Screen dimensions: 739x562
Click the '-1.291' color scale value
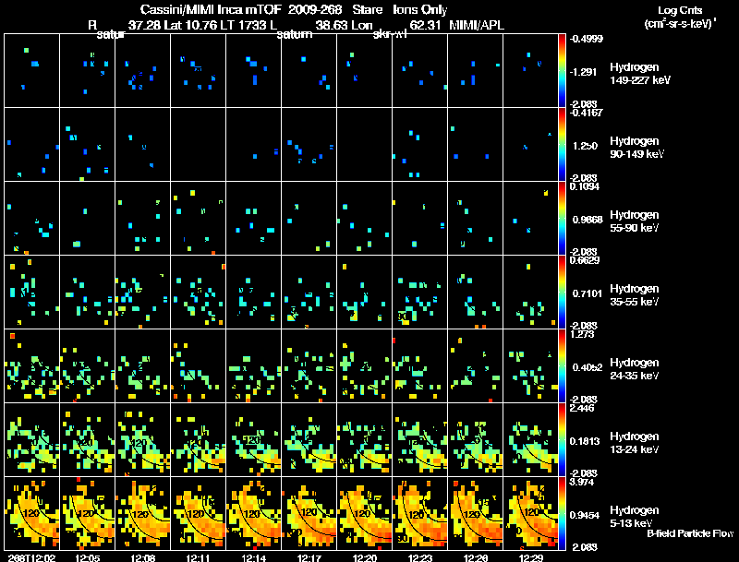coord(584,72)
